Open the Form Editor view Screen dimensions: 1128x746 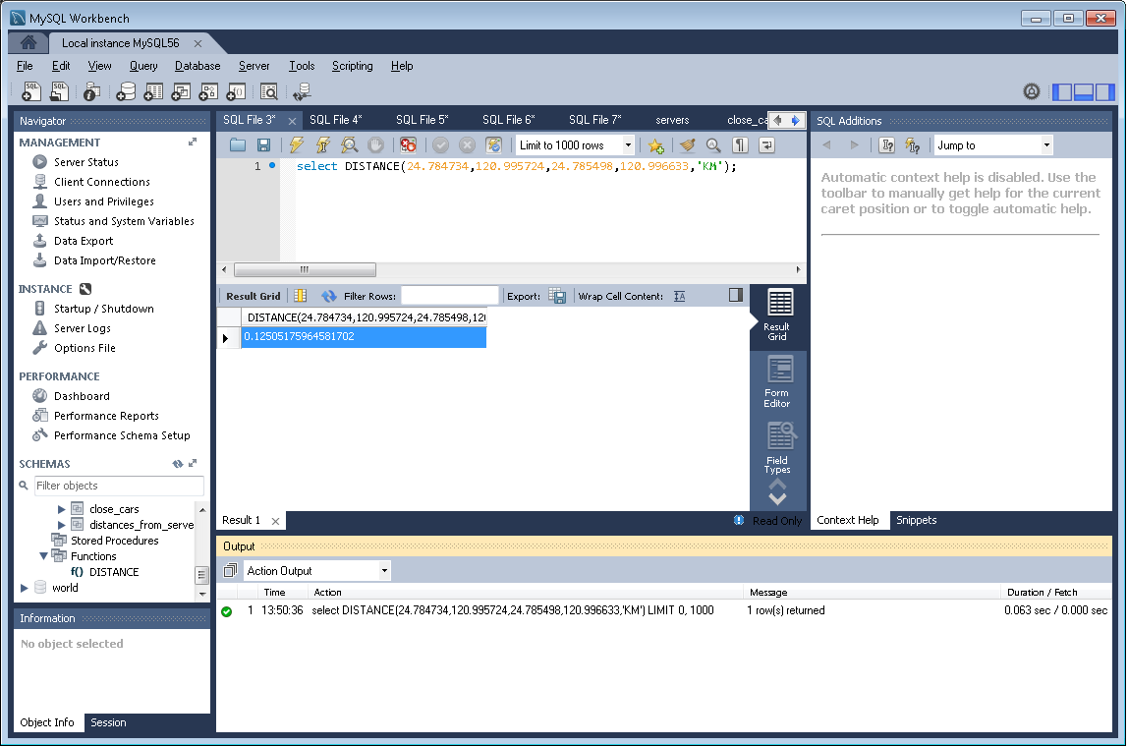pyautogui.click(x=777, y=382)
